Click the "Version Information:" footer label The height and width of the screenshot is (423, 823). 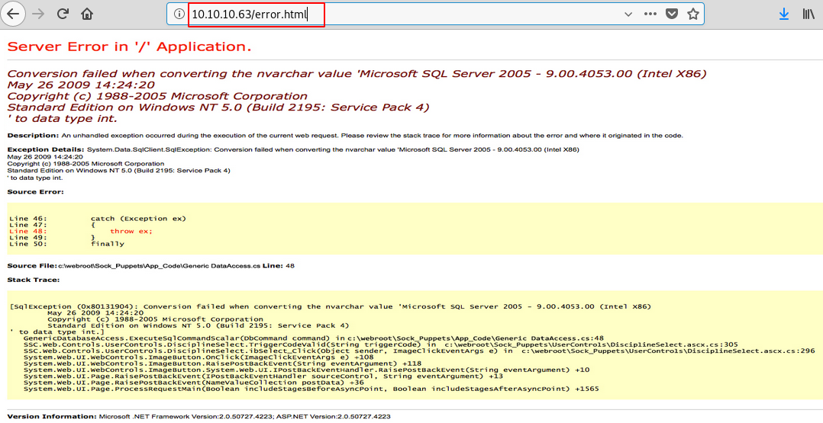[x=52, y=416]
